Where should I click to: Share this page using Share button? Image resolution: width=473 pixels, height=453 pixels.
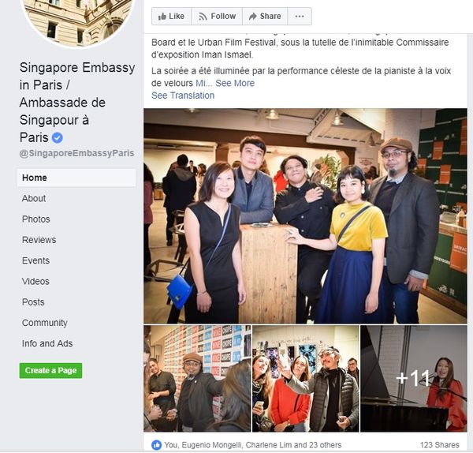[265, 17]
